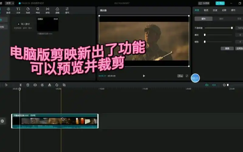
Task: Open the 音频 audio library icon
Action: [9, 10]
